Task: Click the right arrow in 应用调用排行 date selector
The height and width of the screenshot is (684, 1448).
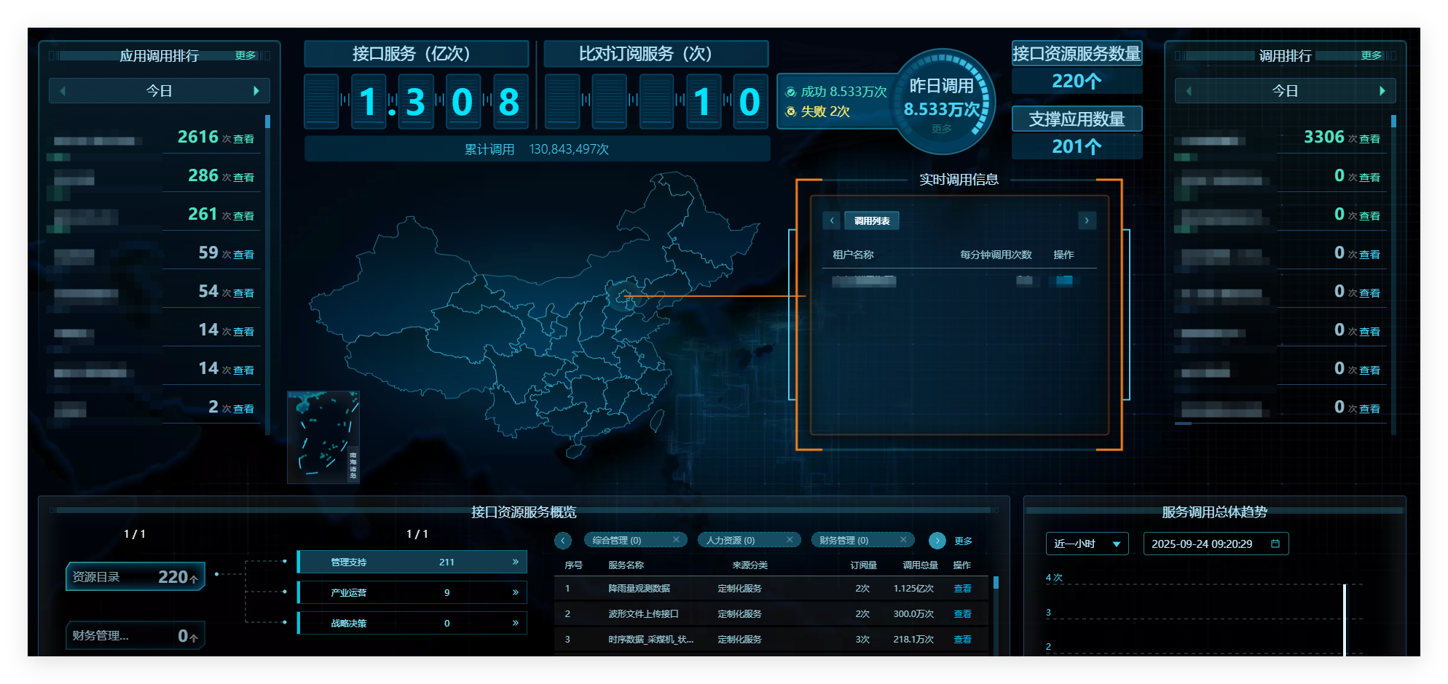Action: point(256,91)
